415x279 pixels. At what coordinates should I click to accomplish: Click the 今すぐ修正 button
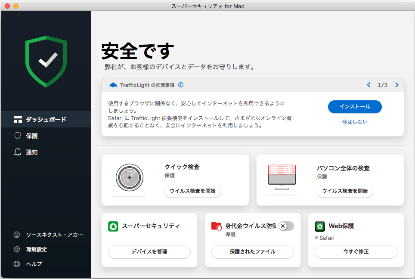(x=356, y=252)
